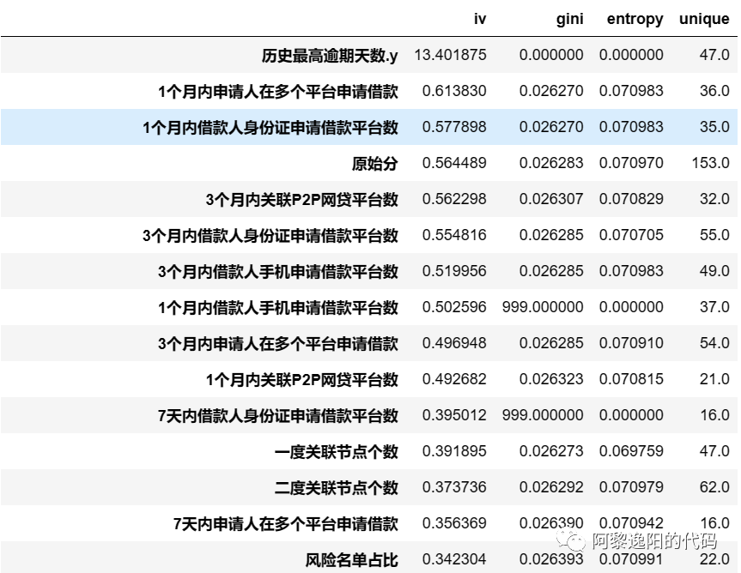Click unique value 49.0
The height and width of the screenshot is (573, 741).
tap(714, 271)
